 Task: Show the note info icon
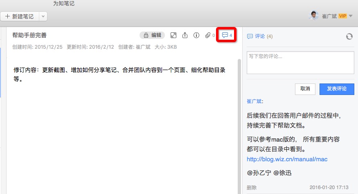196,35
